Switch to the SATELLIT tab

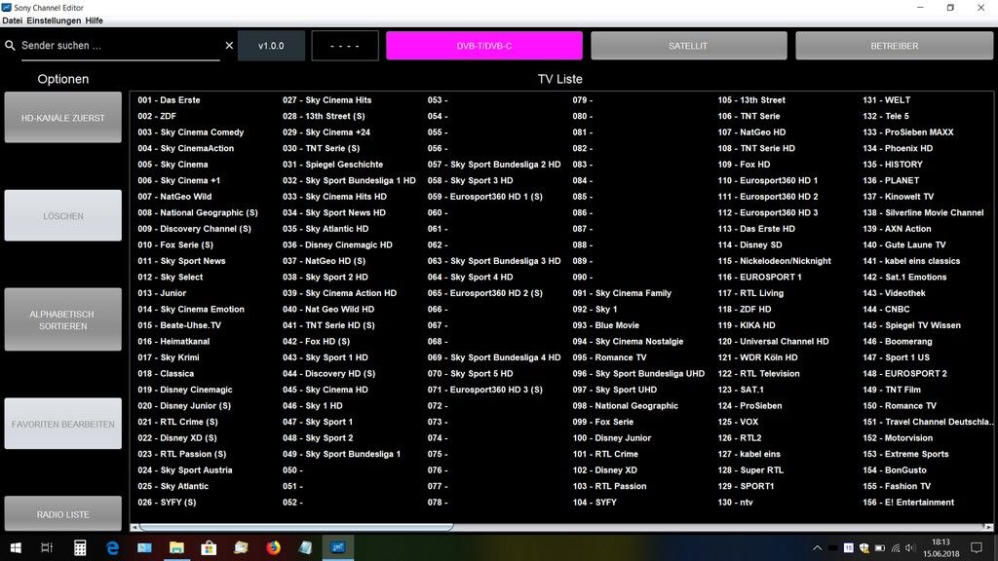pos(689,46)
